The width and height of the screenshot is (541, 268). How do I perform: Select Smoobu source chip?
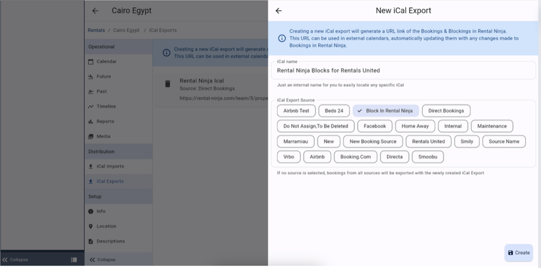(x=428, y=156)
